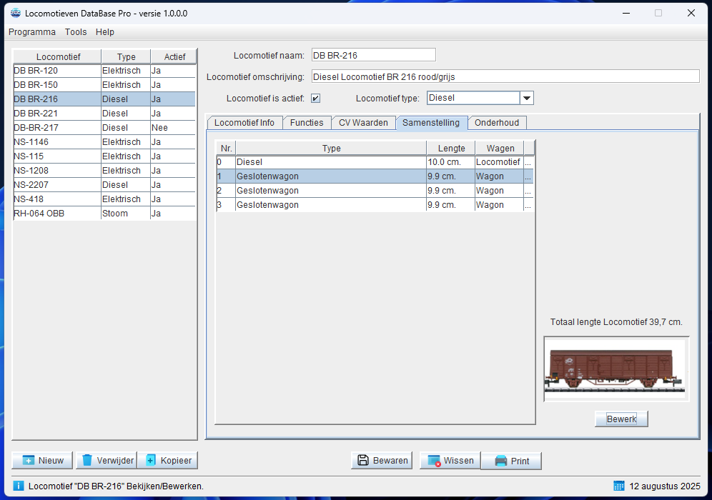
Task: Click the Wagen column header
Action: (x=500, y=149)
